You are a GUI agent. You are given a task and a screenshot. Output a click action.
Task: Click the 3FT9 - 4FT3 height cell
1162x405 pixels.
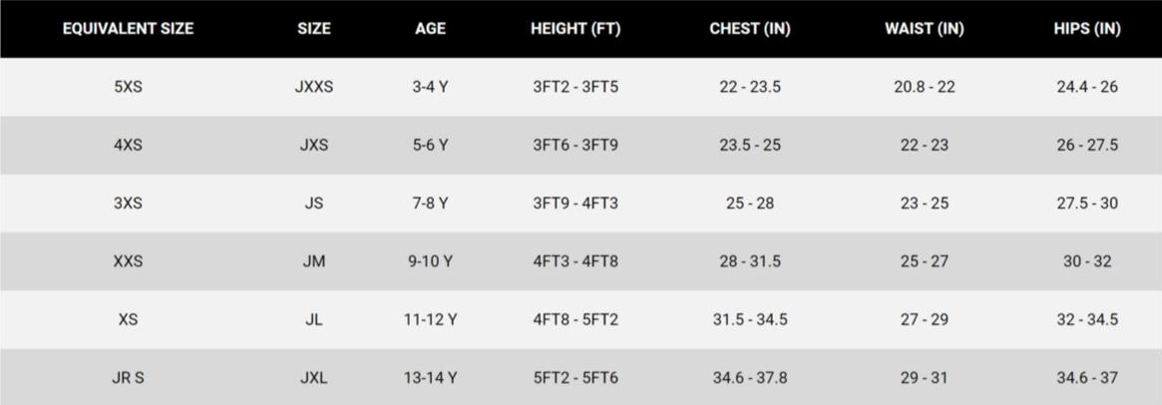(x=576, y=203)
